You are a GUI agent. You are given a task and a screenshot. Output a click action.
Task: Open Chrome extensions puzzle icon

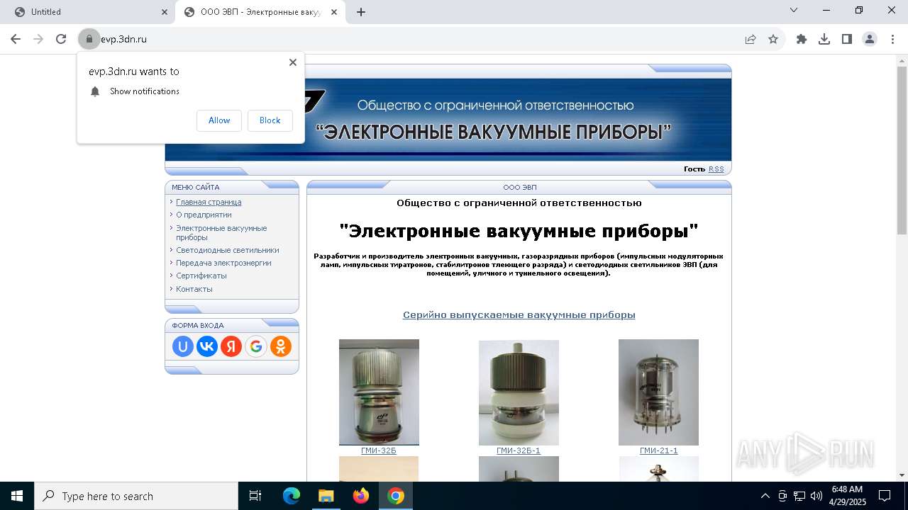(802, 39)
